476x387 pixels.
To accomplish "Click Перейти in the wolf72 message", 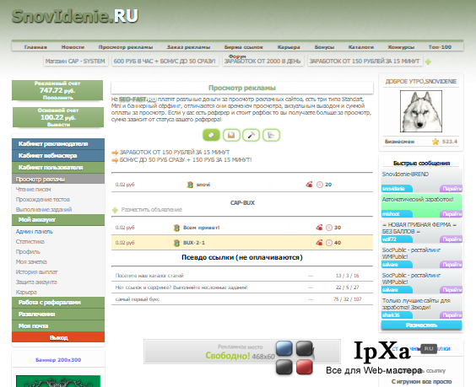I will (x=452, y=239).
